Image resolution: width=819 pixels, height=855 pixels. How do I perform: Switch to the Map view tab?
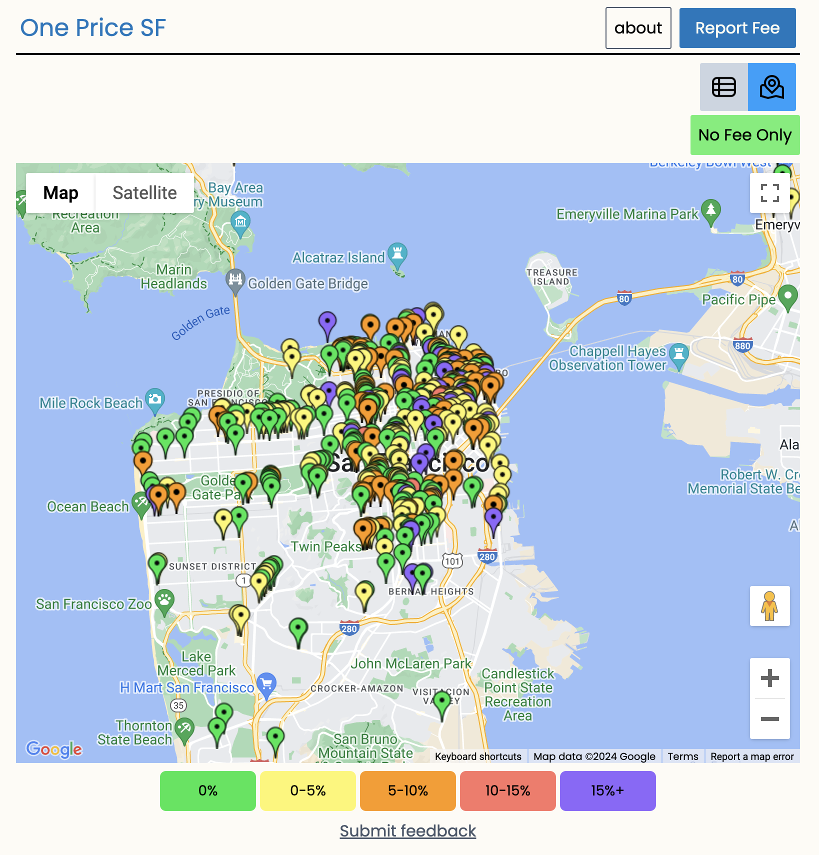(60, 193)
